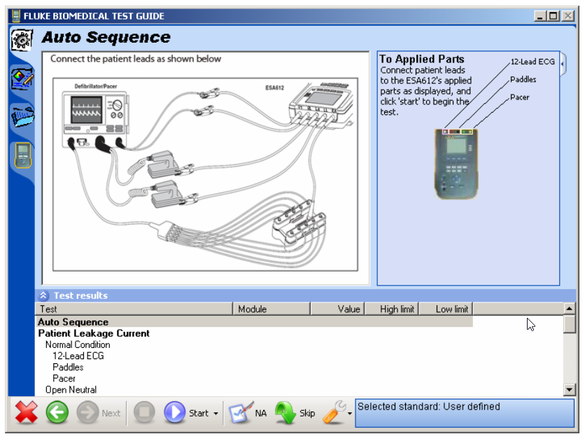585x441 pixels.
Task: Click the patient leads connection diagram
Action: 205,174
